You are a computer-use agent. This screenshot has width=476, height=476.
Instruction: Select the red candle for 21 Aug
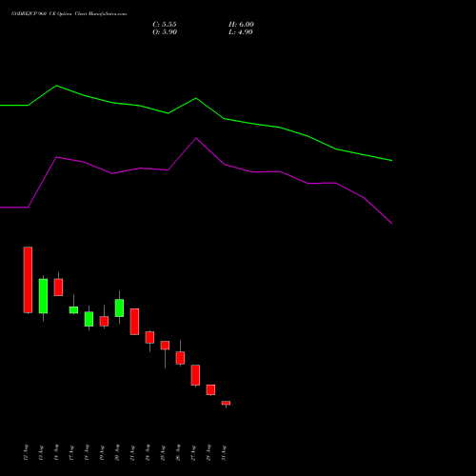coord(134,322)
